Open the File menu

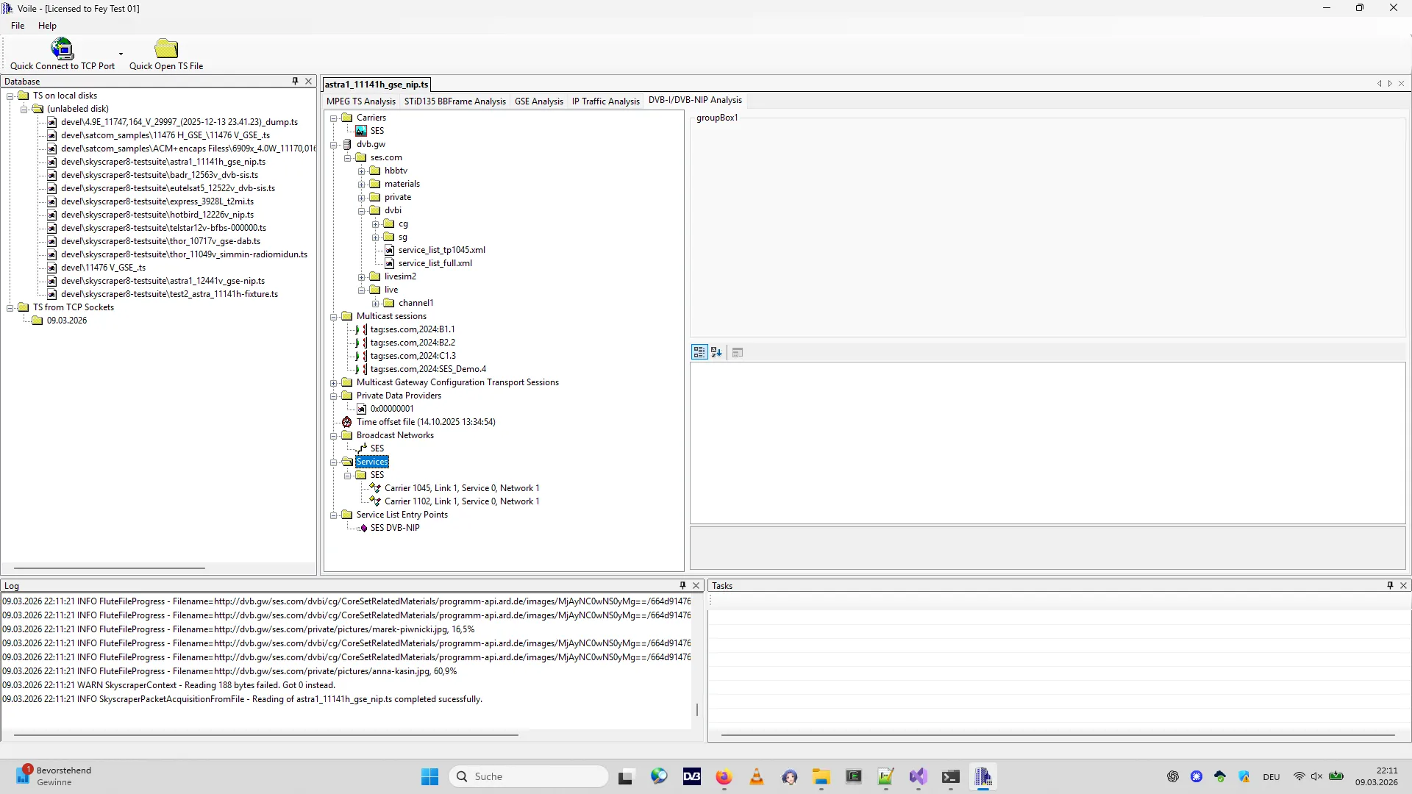(x=18, y=26)
